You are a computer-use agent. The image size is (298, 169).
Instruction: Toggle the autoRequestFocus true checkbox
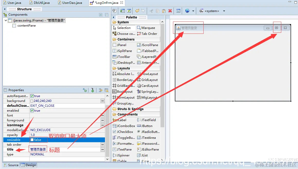(32, 96)
